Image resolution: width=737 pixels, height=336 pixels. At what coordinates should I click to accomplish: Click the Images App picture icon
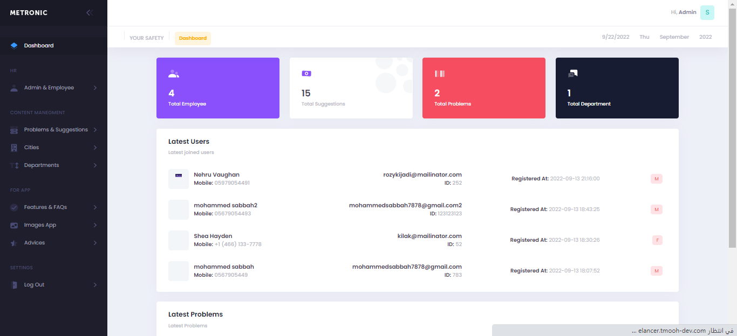[14, 225]
